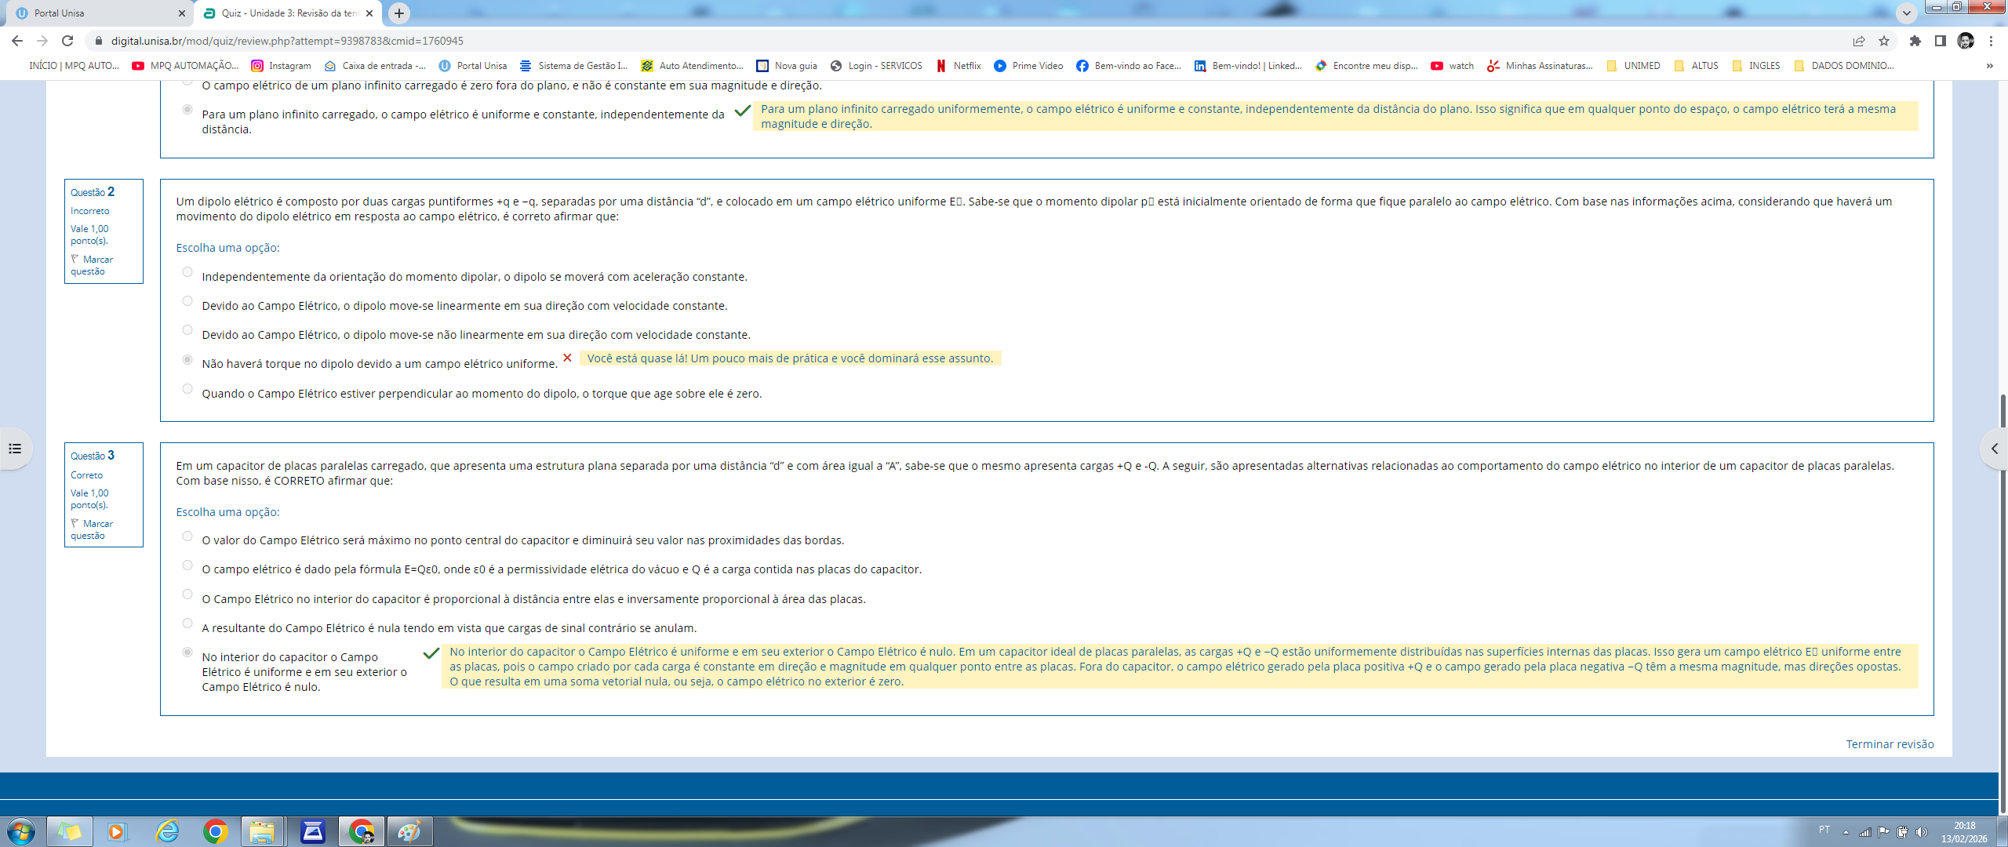
Task: Bookmark this page with the star icon
Action: coord(1884,41)
